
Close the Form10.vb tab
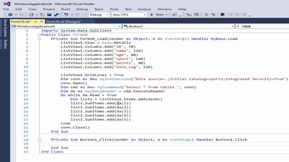coord(42,22)
